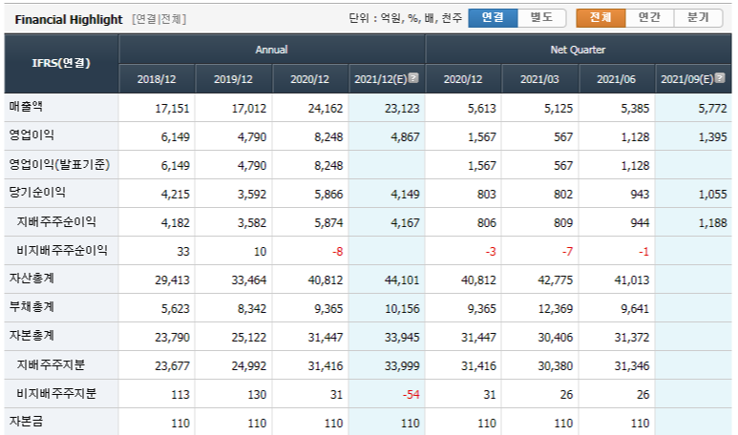
Task: Click the Annual column group header
Action: (x=271, y=50)
